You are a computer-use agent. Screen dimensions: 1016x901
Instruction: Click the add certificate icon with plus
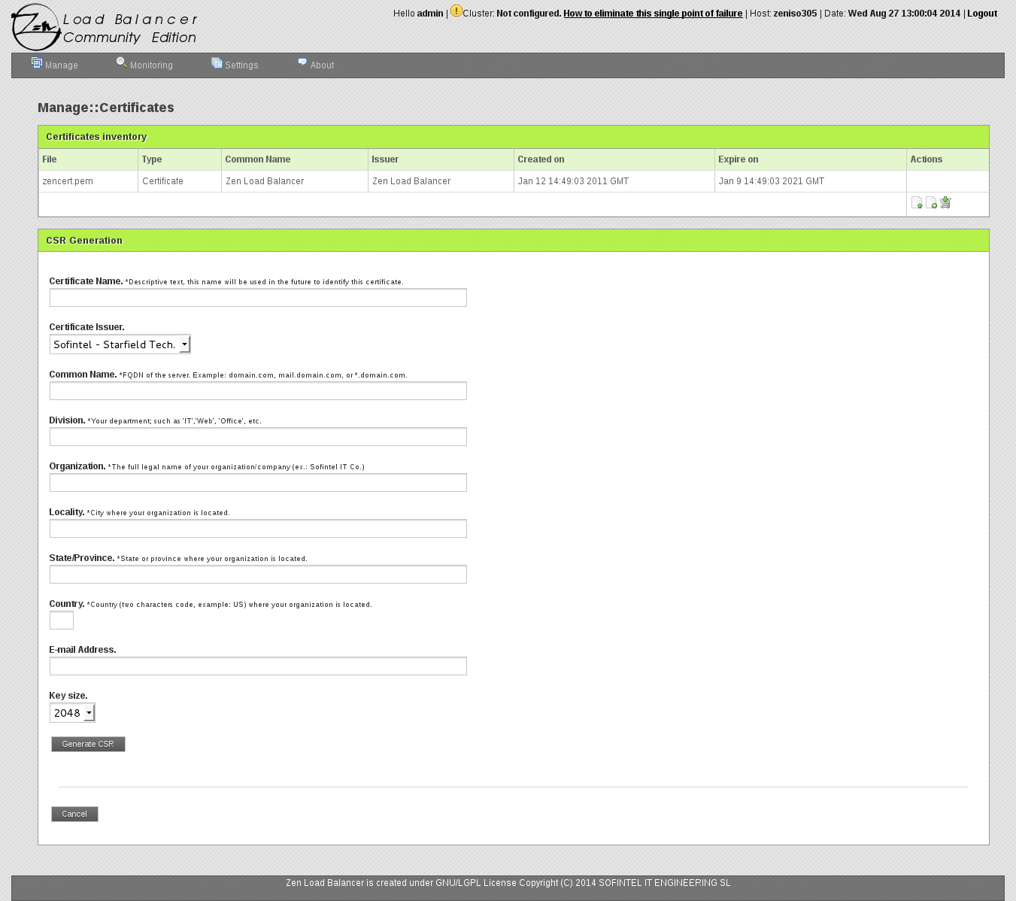[931, 202]
